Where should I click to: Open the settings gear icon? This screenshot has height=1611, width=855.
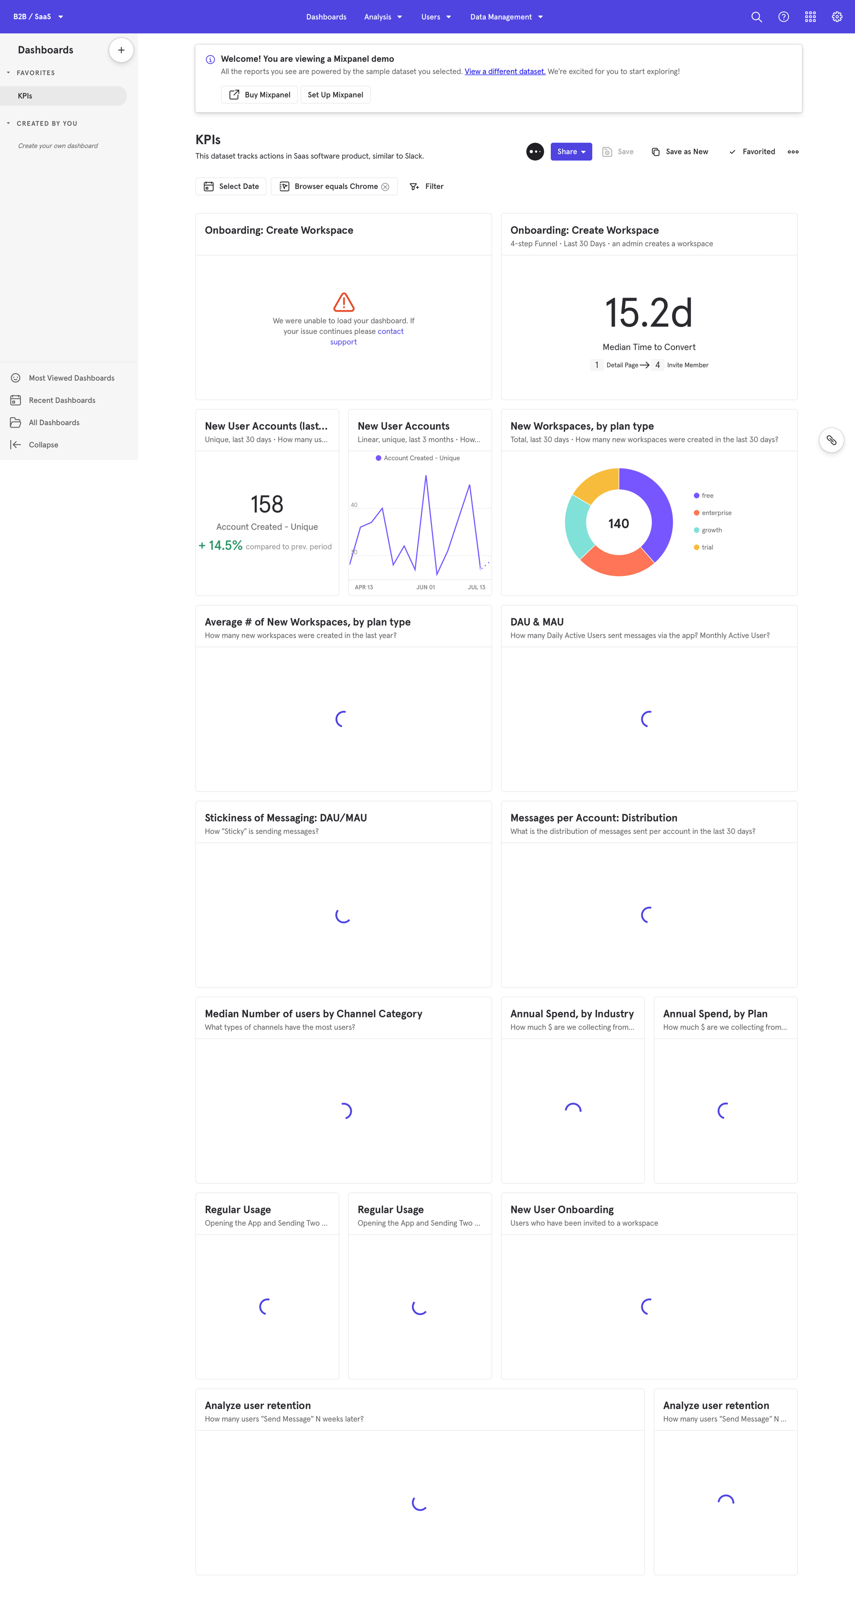tap(837, 16)
